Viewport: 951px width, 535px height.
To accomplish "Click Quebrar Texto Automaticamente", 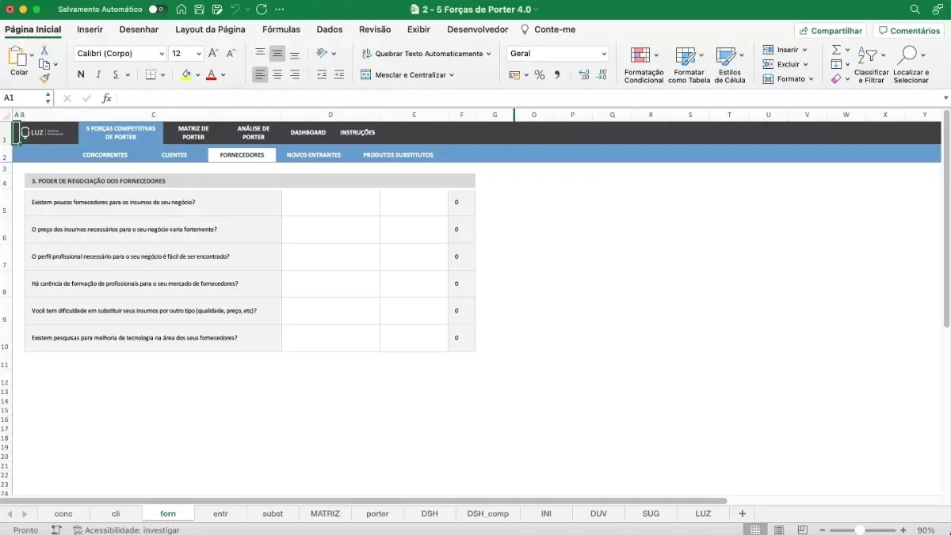I will coord(426,54).
